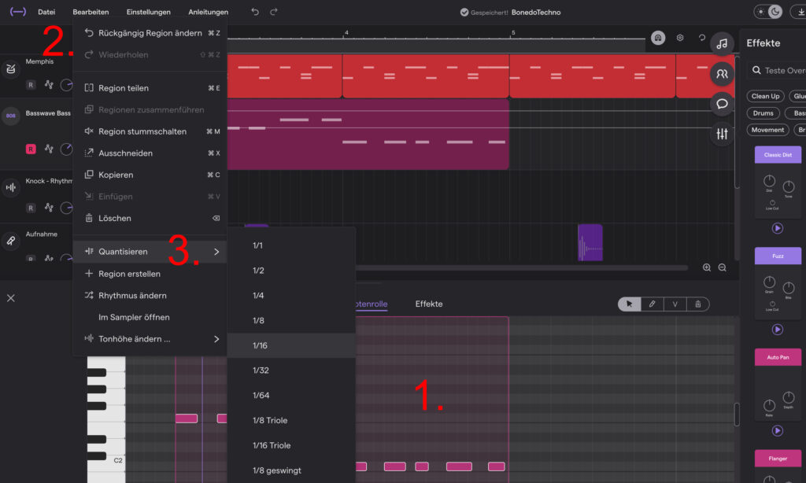Adjust the Classic Dist Tone knob
The image size is (806, 483).
pos(789,186)
